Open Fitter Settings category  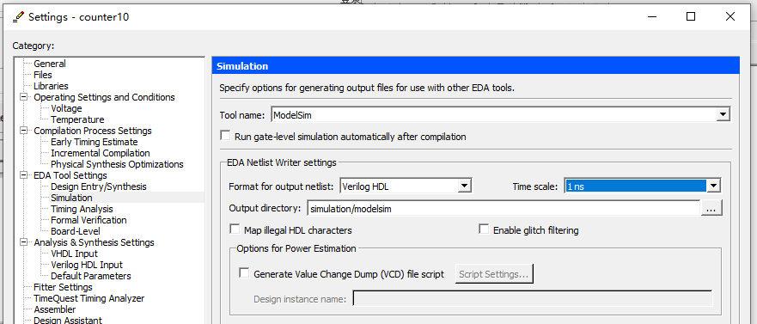coord(63,287)
